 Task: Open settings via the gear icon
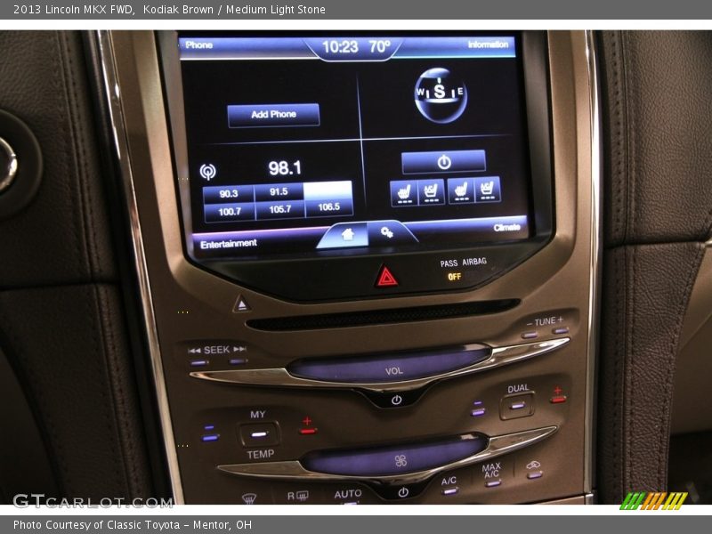(387, 232)
